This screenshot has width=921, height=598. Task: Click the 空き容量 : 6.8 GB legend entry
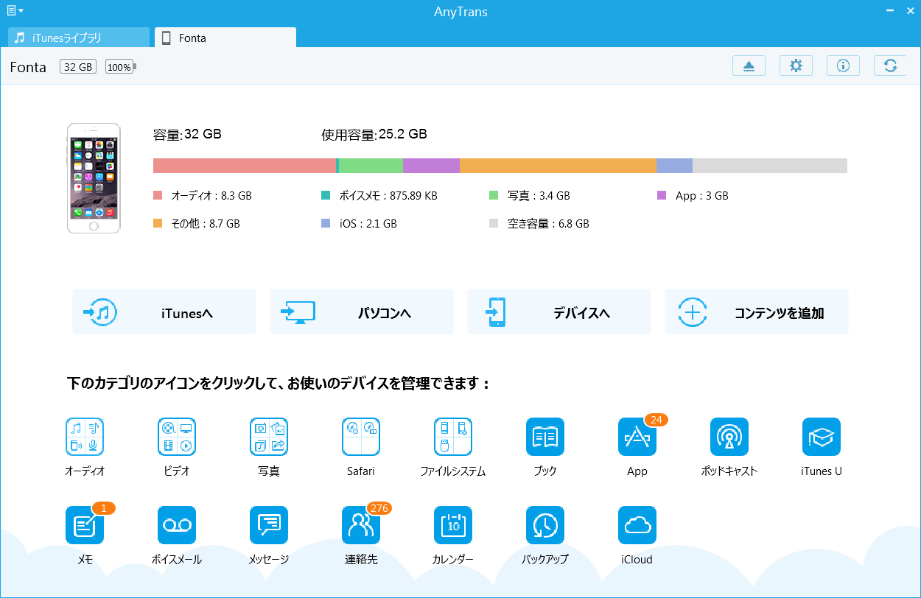pos(539,223)
